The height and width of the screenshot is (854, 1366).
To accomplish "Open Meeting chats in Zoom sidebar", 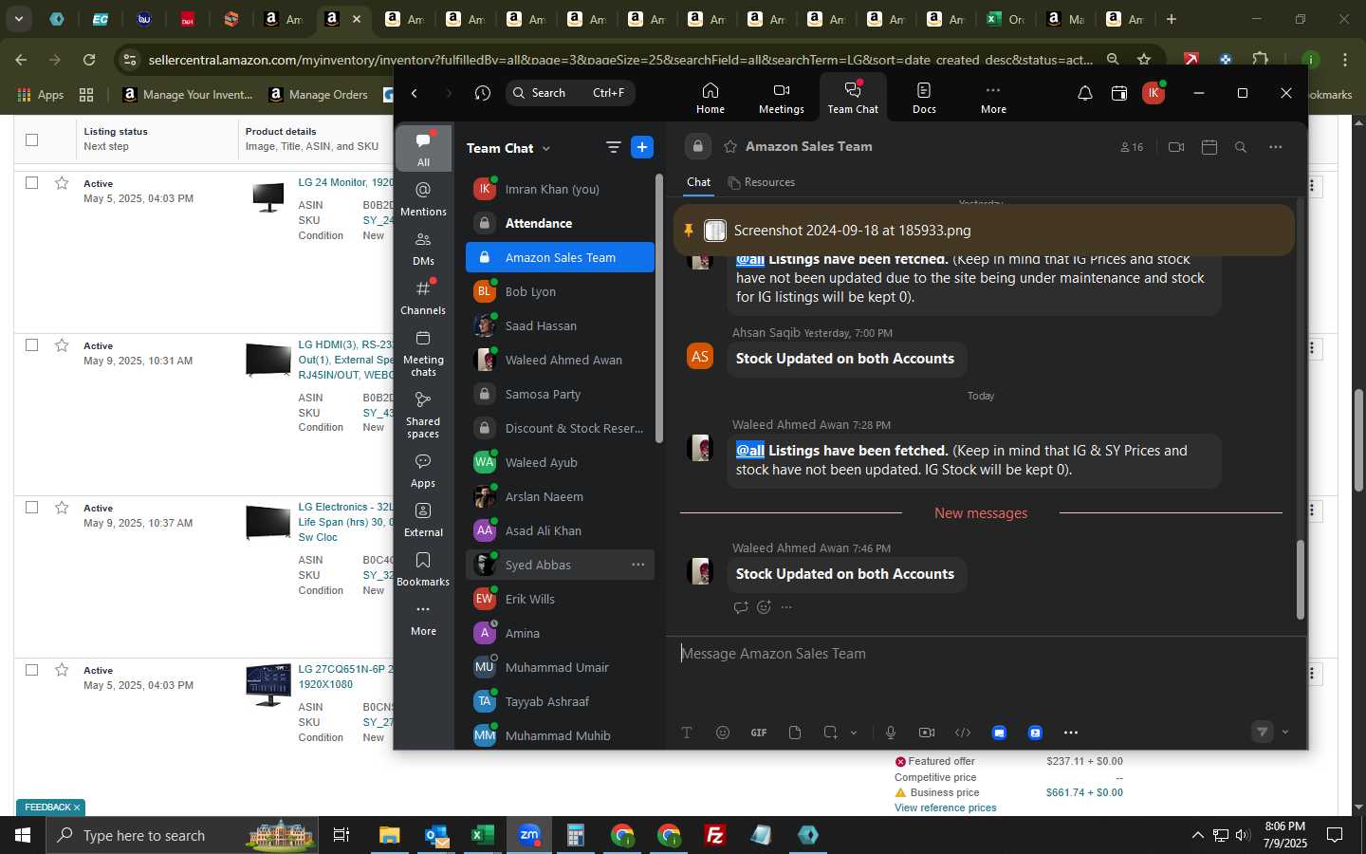I will pos(423,353).
